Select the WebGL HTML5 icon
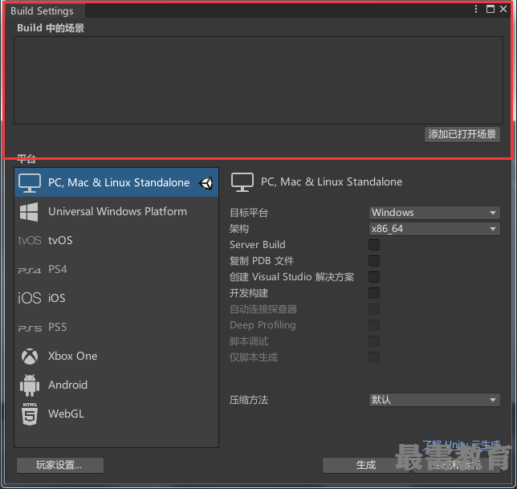Image resolution: width=517 pixels, height=489 pixels. pyautogui.click(x=30, y=414)
